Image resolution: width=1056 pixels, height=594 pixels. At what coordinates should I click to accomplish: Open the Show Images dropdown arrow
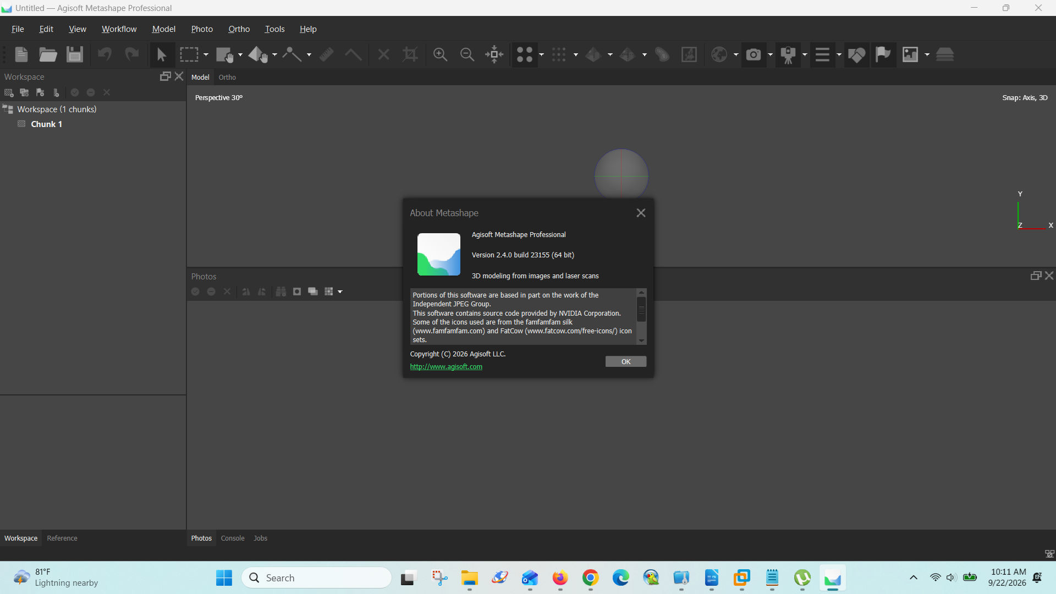click(927, 55)
